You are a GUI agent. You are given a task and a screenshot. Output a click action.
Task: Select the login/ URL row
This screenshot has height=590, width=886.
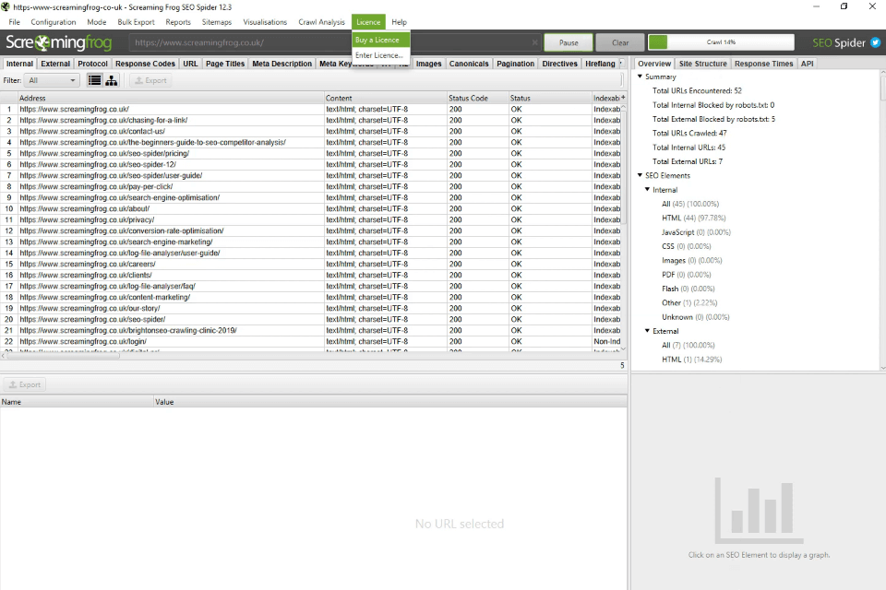[311, 342]
